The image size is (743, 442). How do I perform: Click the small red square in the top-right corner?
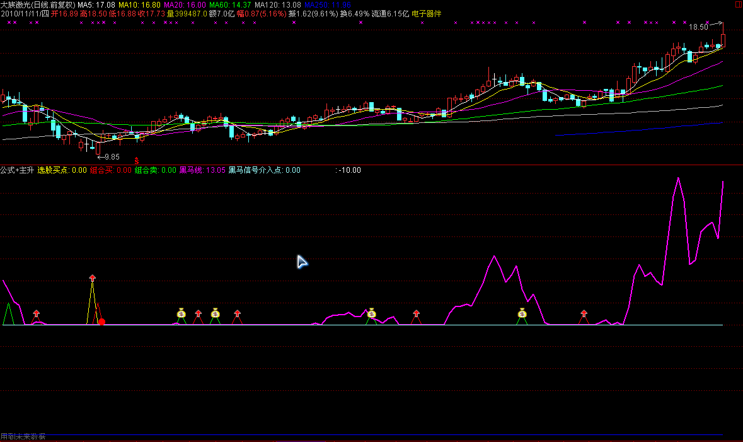[x=739, y=4]
